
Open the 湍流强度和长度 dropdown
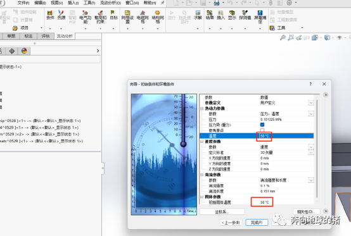tap(311, 180)
